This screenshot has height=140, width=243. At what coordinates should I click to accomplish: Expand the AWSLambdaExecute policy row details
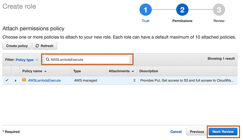[x=15, y=81]
